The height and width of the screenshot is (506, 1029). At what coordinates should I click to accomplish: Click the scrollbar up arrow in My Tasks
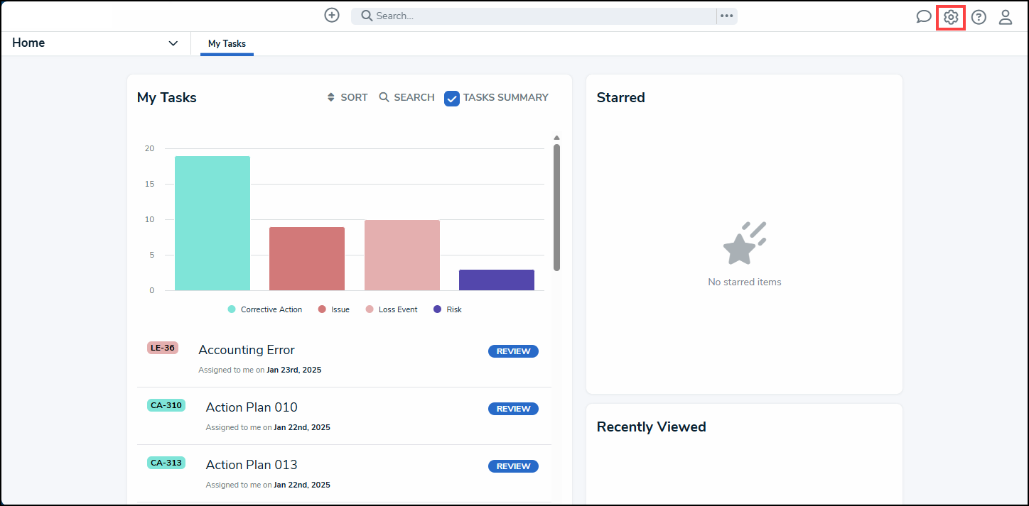pyautogui.click(x=556, y=138)
